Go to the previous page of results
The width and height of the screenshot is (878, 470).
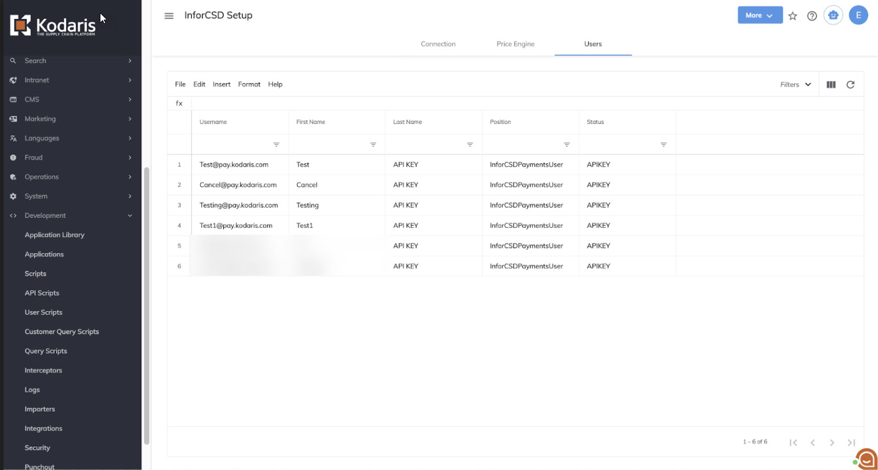[813, 443]
